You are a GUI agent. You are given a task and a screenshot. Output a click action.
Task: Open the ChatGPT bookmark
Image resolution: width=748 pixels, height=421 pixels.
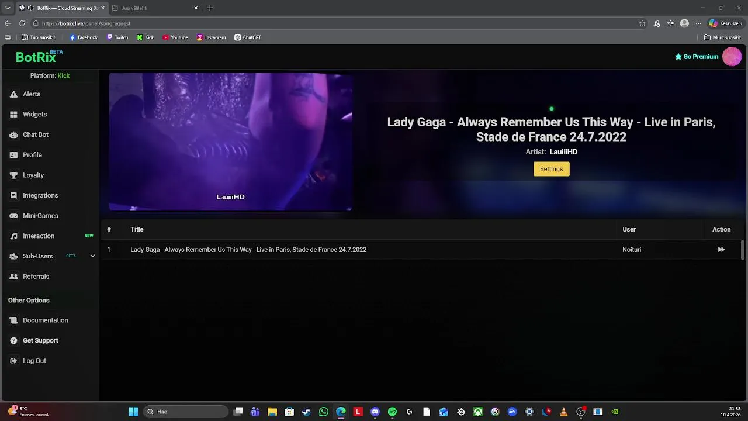click(x=248, y=37)
